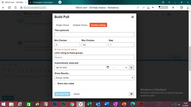
Task: Switch to the Multiple Choice tab
Action: [x=80, y=25]
